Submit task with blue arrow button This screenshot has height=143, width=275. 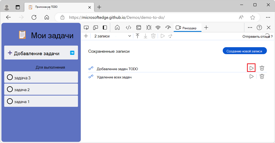72,53
